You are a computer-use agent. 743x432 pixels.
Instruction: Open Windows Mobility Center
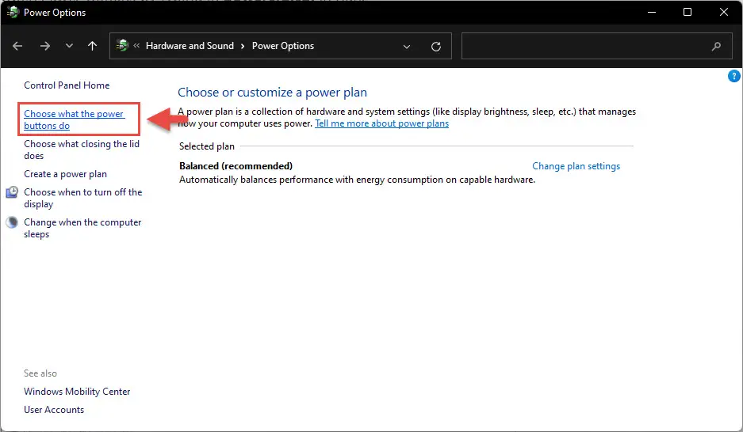point(77,392)
